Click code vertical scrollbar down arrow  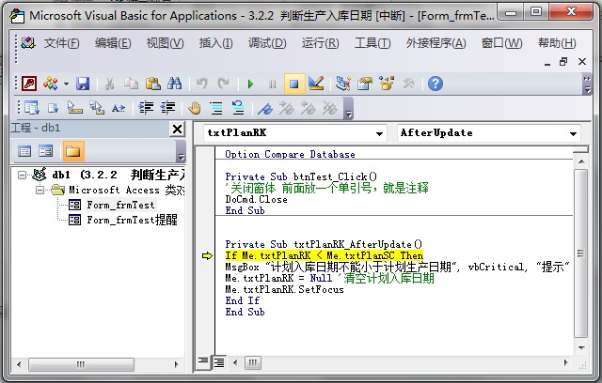click(581, 347)
